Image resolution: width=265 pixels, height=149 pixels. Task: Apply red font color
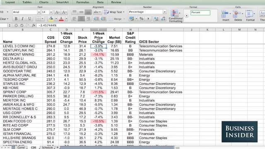[61, 19]
